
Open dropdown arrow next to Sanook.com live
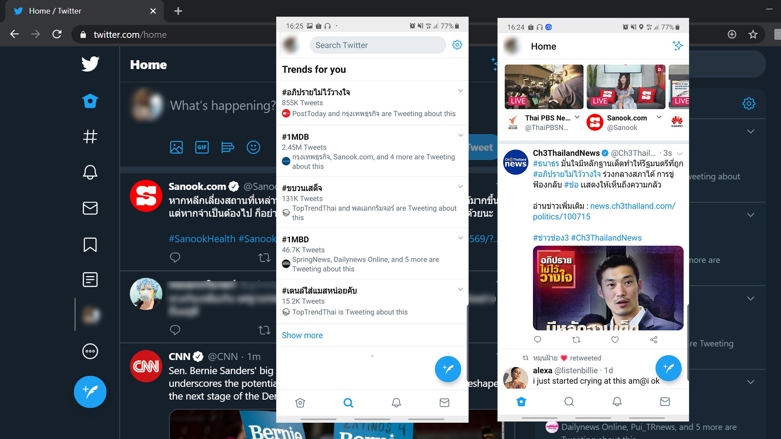pyautogui.click(x=659, y=117)
